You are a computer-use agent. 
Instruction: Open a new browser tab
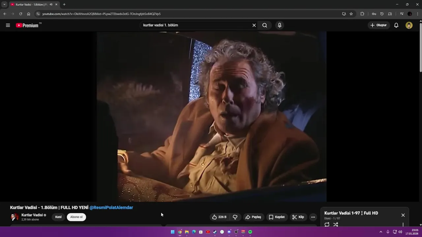tap(64, 5)
